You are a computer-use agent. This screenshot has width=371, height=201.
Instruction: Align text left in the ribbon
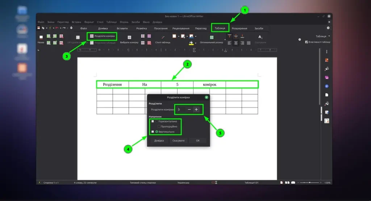(x=229, y=43)
